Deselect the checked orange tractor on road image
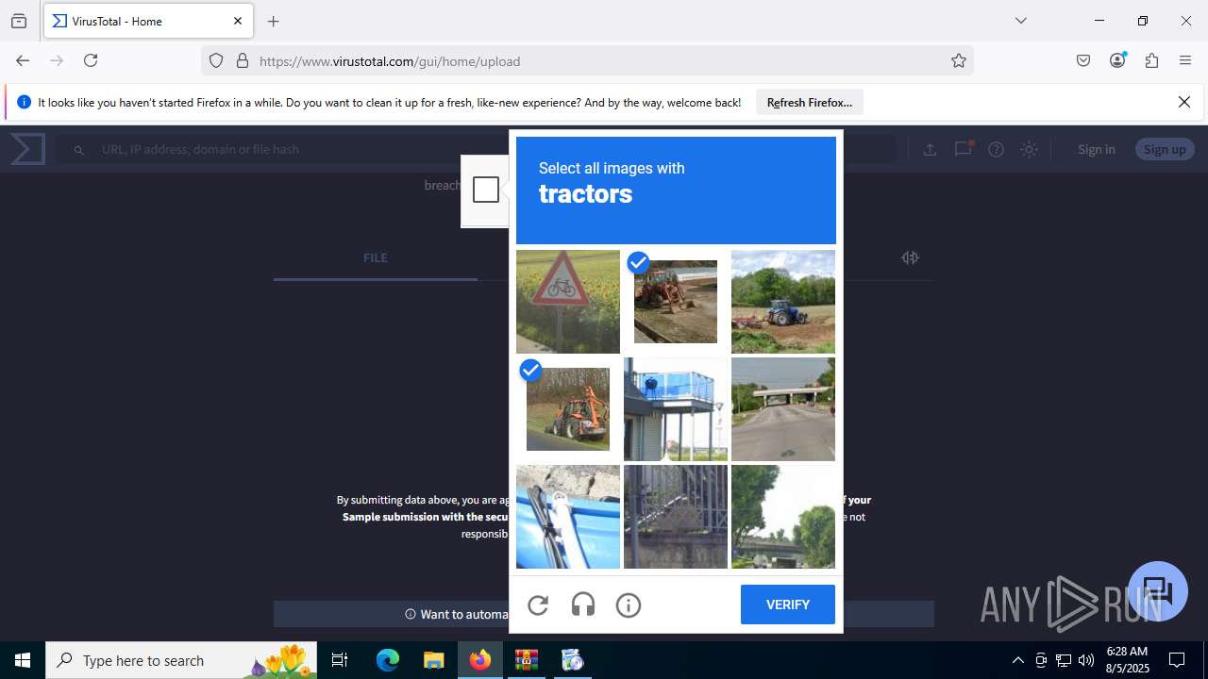This screenshot has width=1208, height=679. coord(568,409)
